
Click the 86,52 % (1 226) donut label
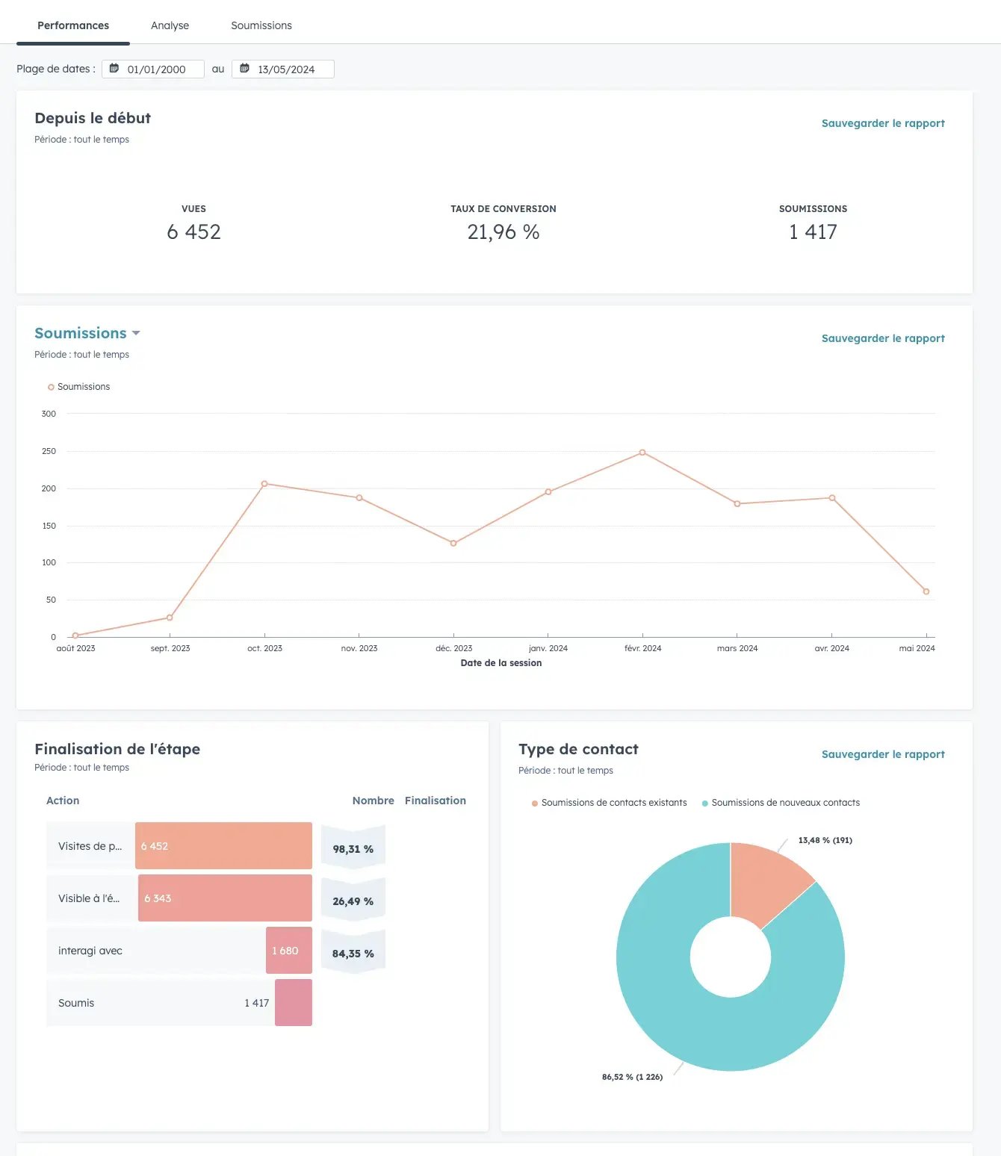[x=632, y=1077]
